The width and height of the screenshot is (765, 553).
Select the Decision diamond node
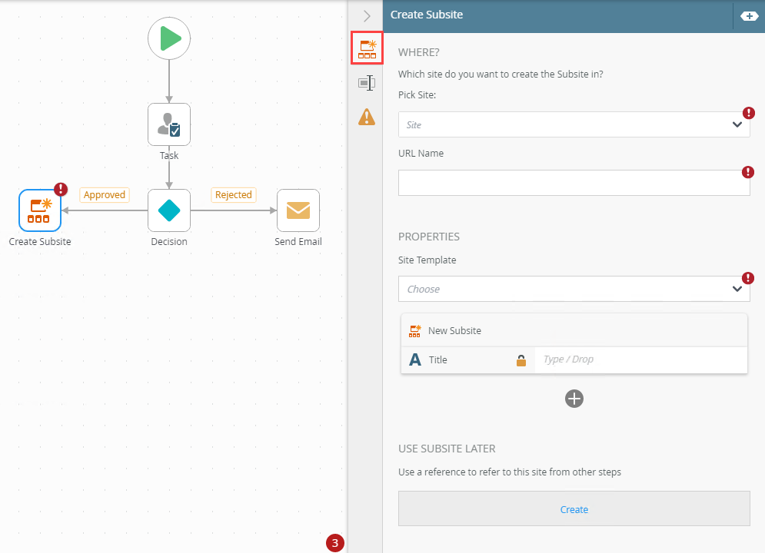click(169, 210)
